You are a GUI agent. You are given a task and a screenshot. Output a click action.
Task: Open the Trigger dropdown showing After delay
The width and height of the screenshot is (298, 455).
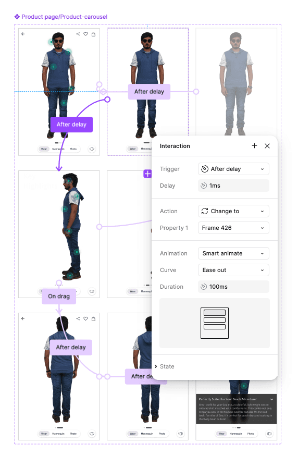click(x=233, y=169)
